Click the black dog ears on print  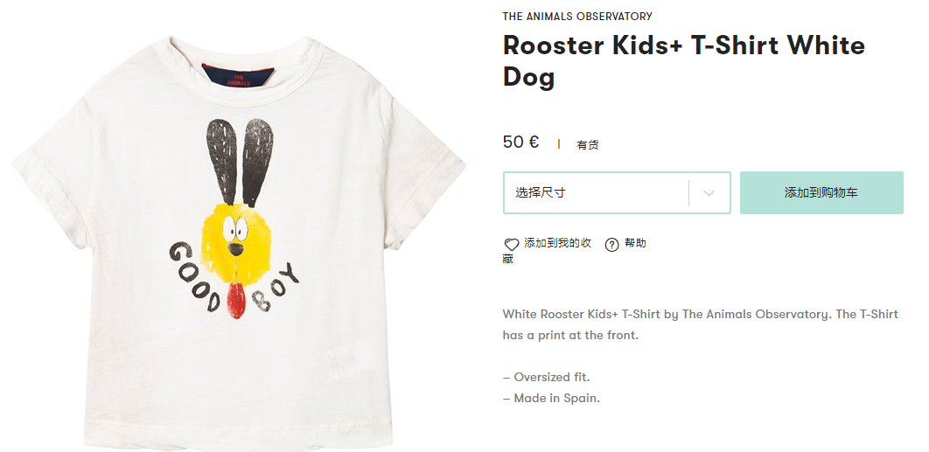tap(240, 163)
